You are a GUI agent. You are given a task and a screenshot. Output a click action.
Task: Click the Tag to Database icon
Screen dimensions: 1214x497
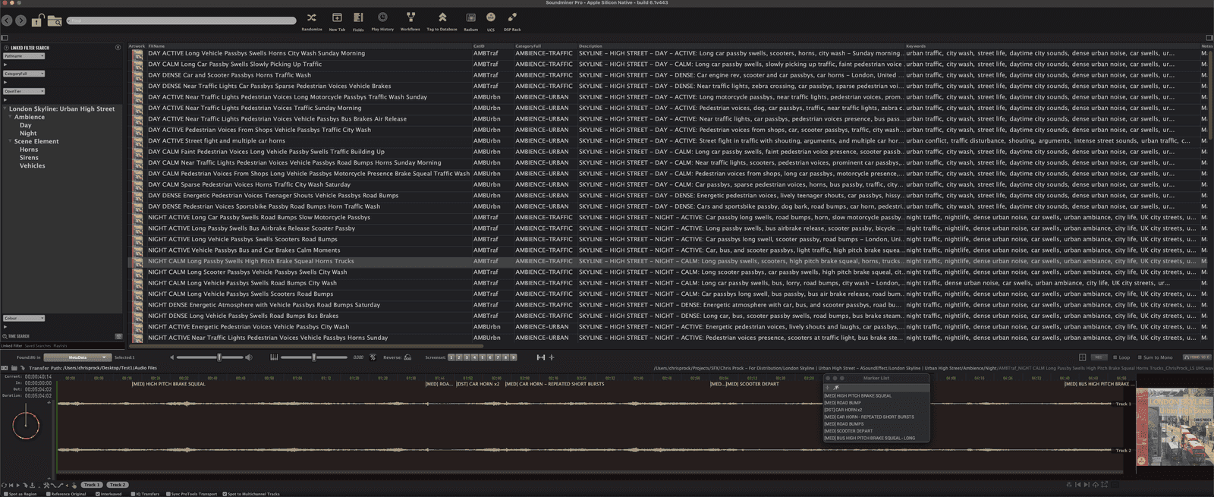442,17
